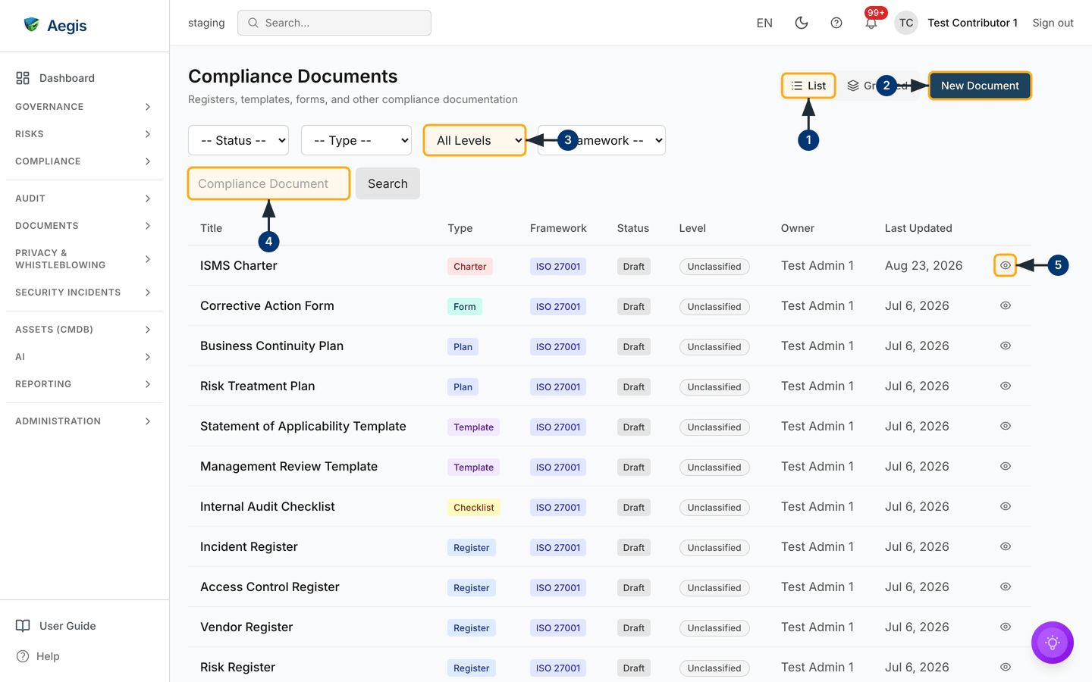Click the Form type badge

click(x=465, y=307)
